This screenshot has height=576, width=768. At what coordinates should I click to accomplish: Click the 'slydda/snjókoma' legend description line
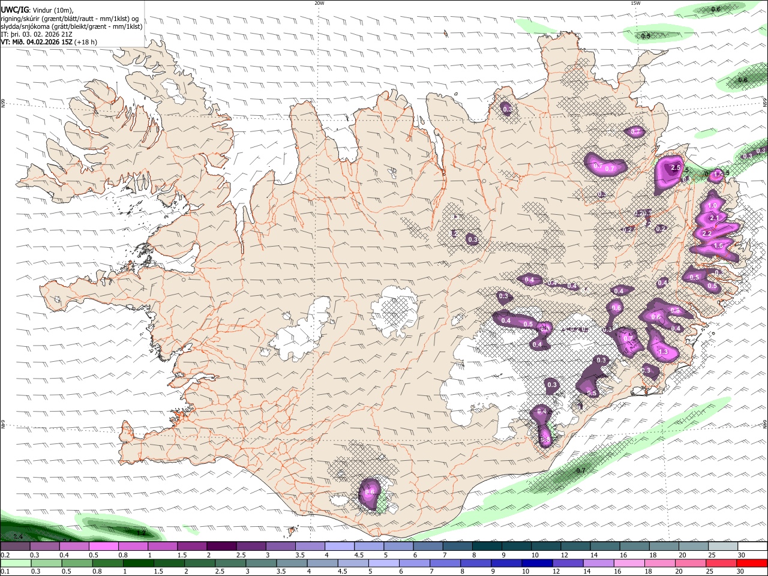71,26
